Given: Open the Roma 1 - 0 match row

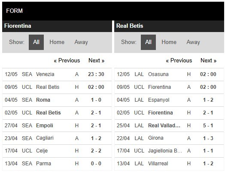Looking at the screenshot, I should (x=57, y=100).
